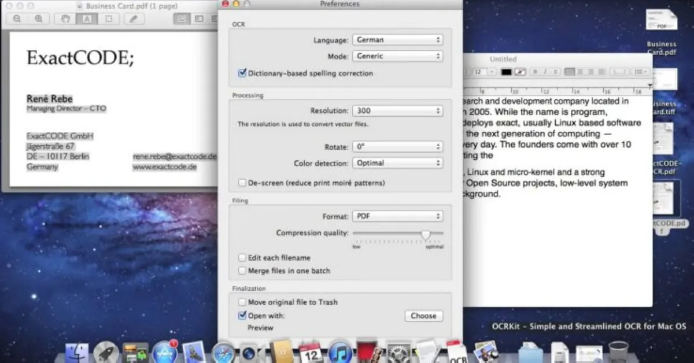Image resolution: width=694 pixels, height=363 pixels.
Task: Open Photo Booth icon in the Dock
Action: [x=369, y=351]
